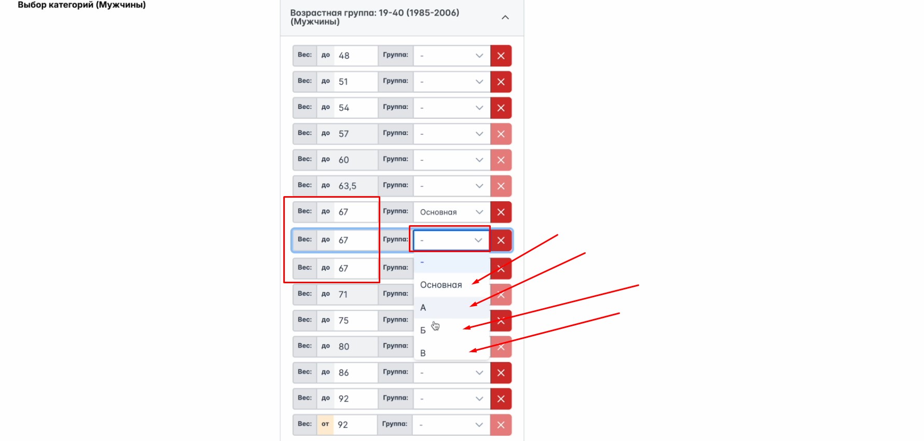Choose 'Основная' in the open dropdown list
This screenshot has width=924, height=441.
441,285
